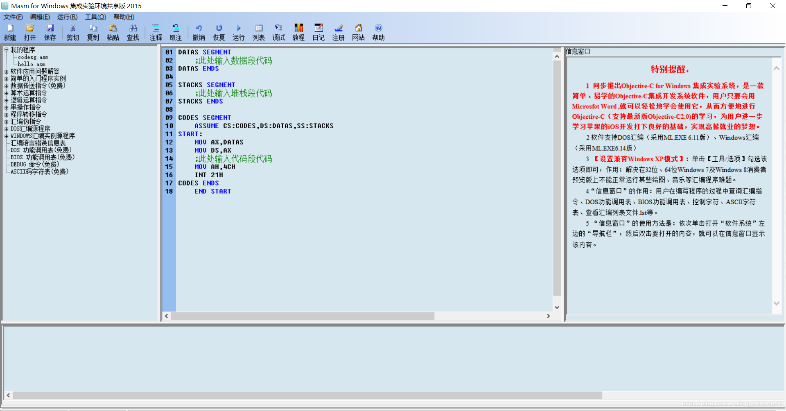Image resolution: width=786 pixels, height=411 pixels.
Task: Open the 帮助(H) menu
Action: (x=124, y=17)
